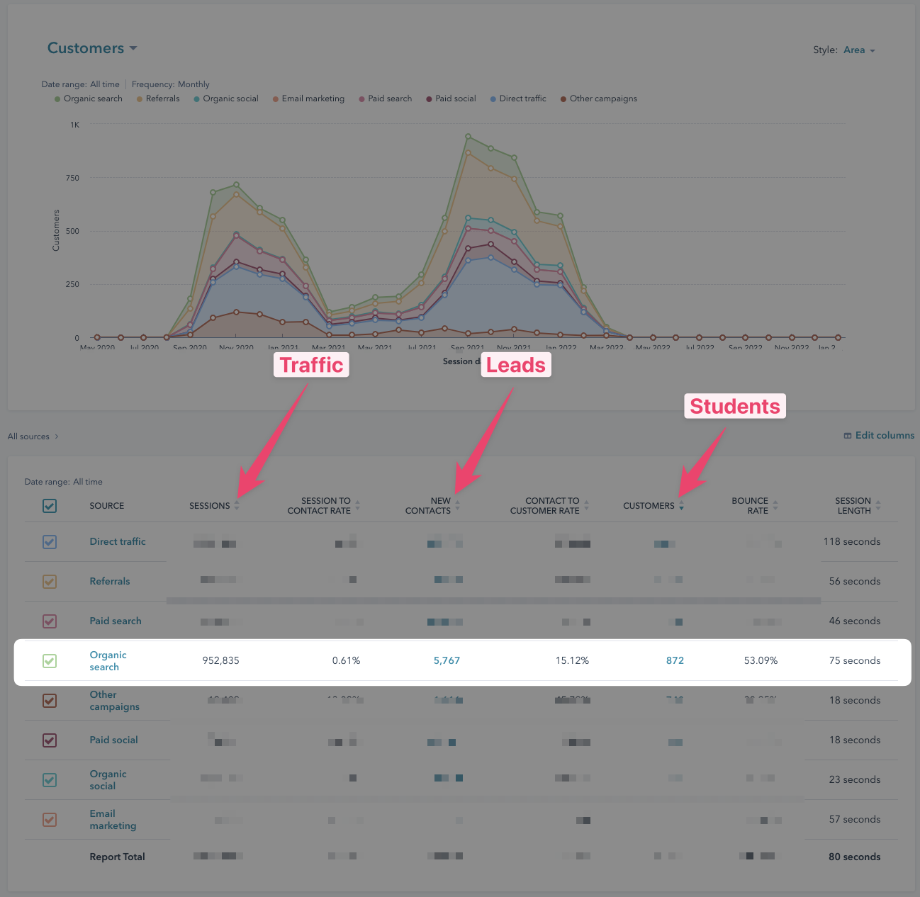
Task: Toggle the Organic search row checkbox
Action: pos(50,661)
